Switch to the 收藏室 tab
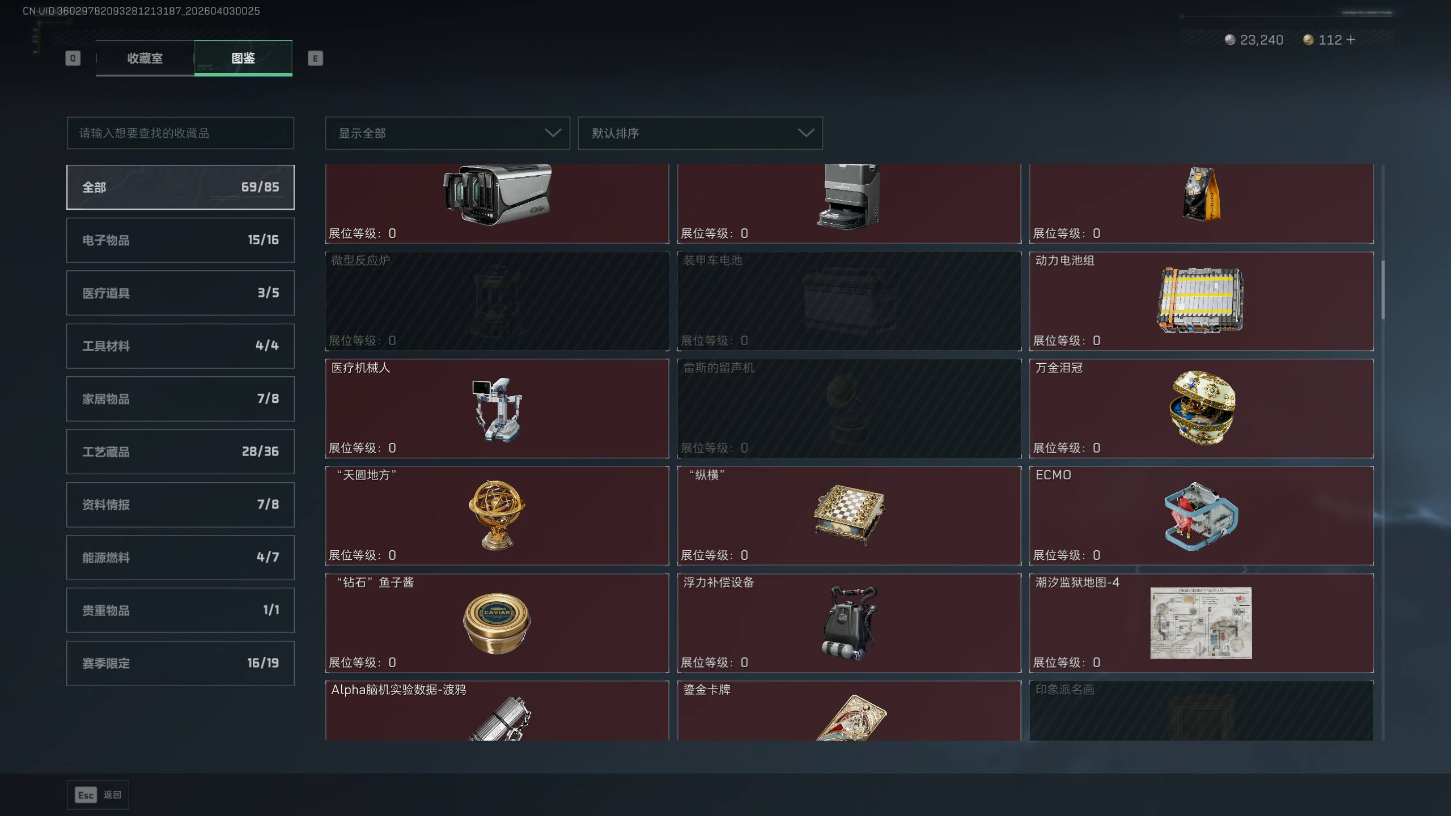 tap(145, 58)
